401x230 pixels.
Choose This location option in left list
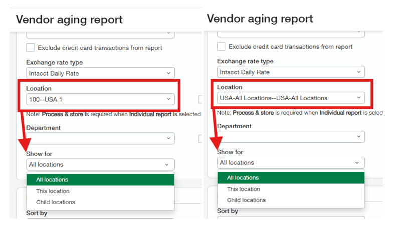53,191
